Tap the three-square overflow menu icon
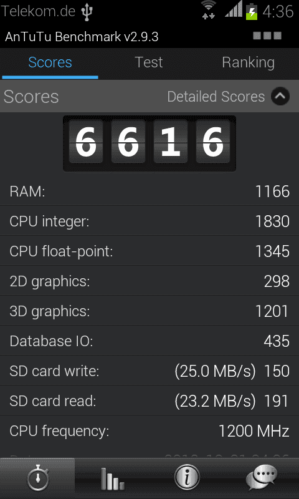The image size is (299, 499). 267,36
